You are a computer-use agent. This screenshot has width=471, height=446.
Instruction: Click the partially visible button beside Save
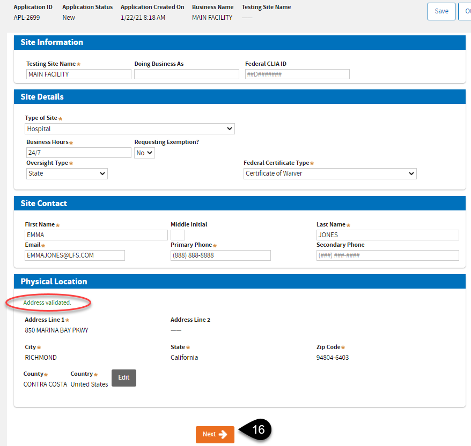[465, 11]
